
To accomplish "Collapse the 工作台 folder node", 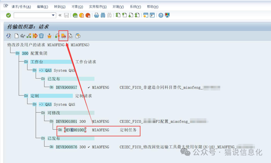I will 26,62.
